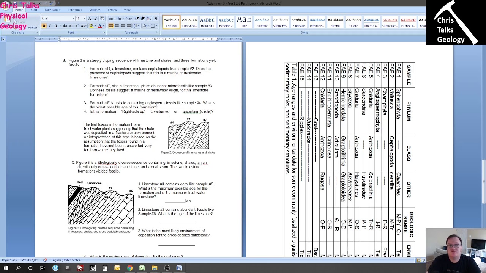Viewport: 486px width, 273px height.
Task: Switch to the Mailings tab
Action: pyautogui.click(x=95, y=10)
